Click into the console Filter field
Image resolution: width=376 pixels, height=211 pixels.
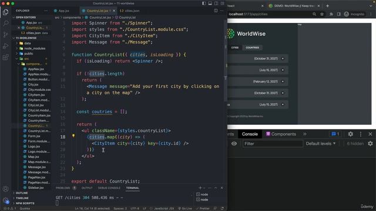click(x=273, y=144)
